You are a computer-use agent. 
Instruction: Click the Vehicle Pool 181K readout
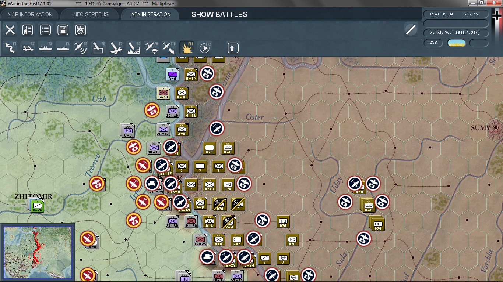point(456,33)
